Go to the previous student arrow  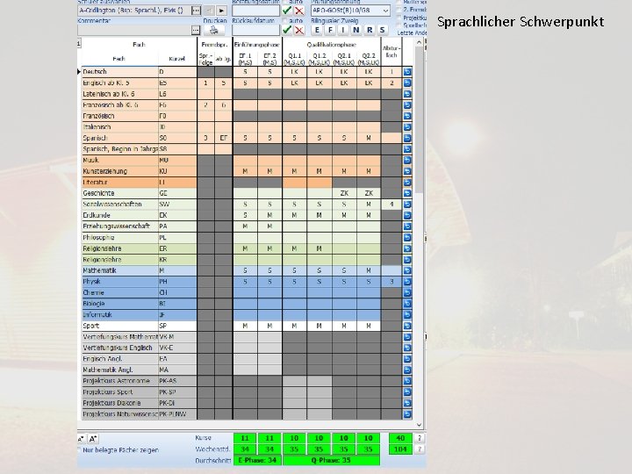(x=209, y=11)
